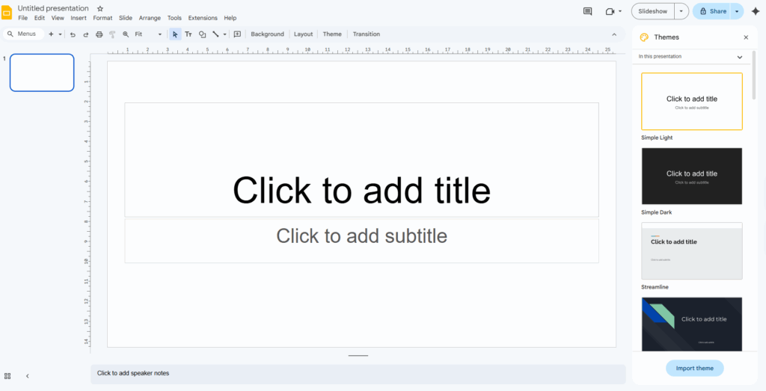
Task: Open the Arrange menu
Action: point(150,18)
